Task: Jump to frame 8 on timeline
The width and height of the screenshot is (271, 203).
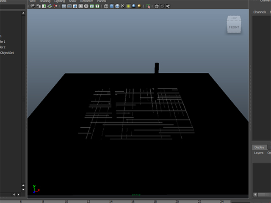Action: tap(43, 201)
